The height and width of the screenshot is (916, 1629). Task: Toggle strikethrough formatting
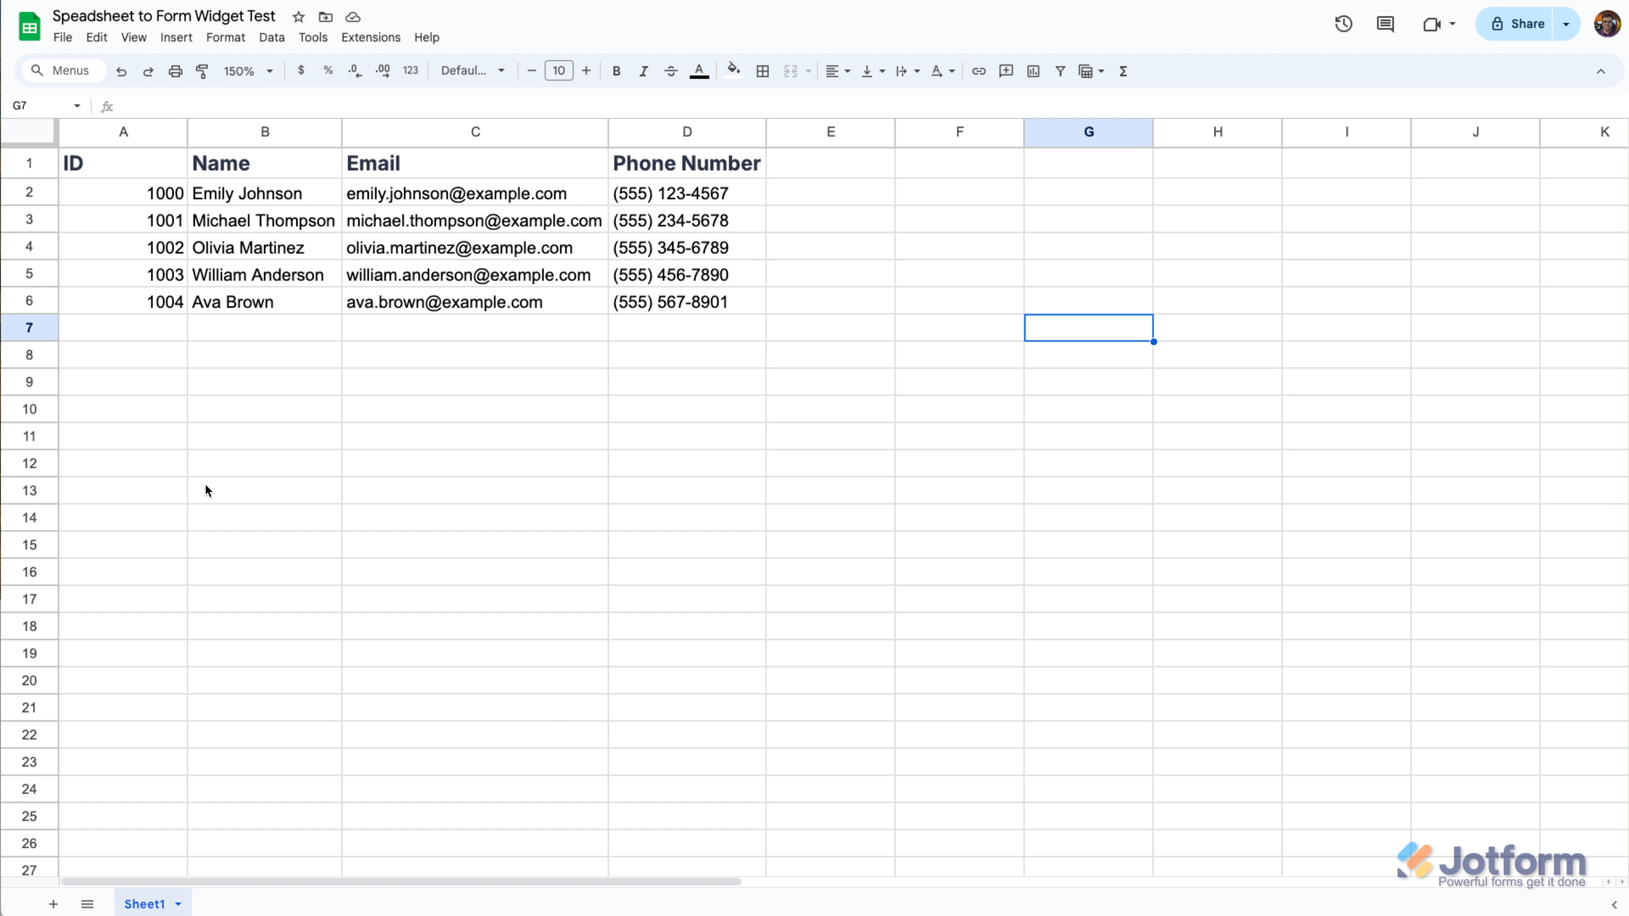670,71
